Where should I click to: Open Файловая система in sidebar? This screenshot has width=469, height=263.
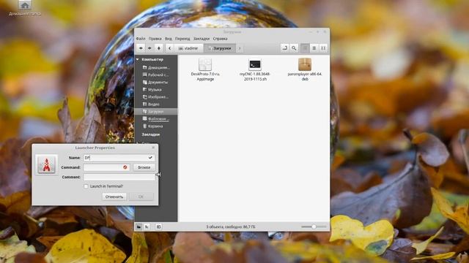[x=156, y=118]
